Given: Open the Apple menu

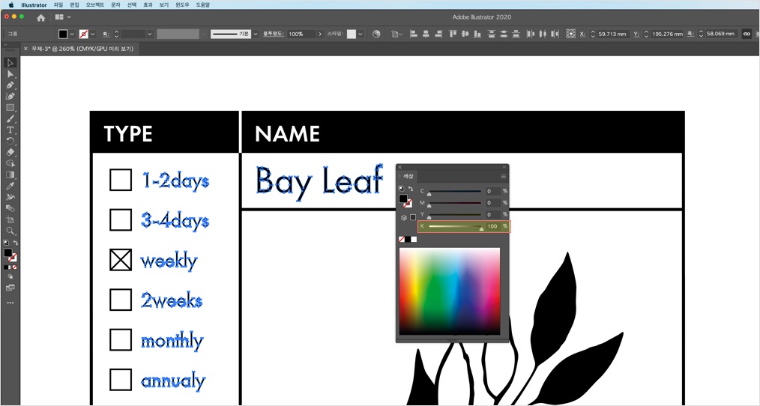Looking at the screenshot, I should [x=11, y=4].
